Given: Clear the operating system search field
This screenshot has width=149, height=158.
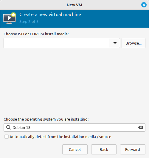Looking at the screenshot, I should tap(140, 127).
